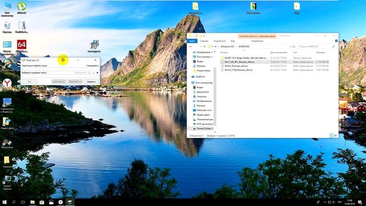Open Локальный диск in Explorer sidebar
Viewport: 366px width, 206px height.
click(202, 120)
